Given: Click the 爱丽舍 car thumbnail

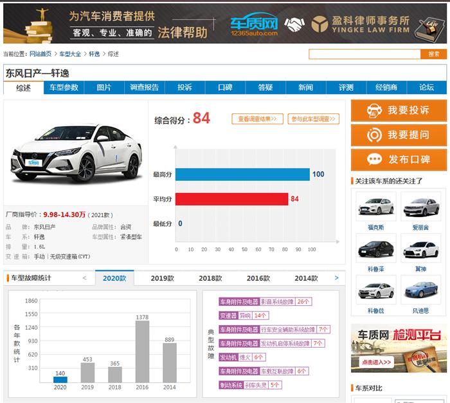Looking at the screenshot, I should point(420,207).
